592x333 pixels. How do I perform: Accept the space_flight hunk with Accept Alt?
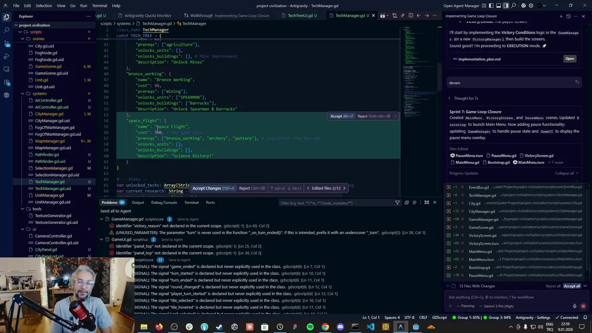click(342, 116)
